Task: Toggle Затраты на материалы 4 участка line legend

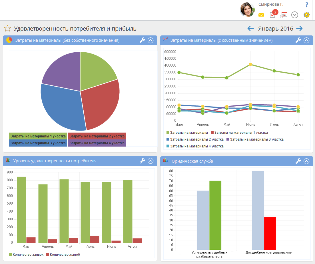Action: [195, 146]
